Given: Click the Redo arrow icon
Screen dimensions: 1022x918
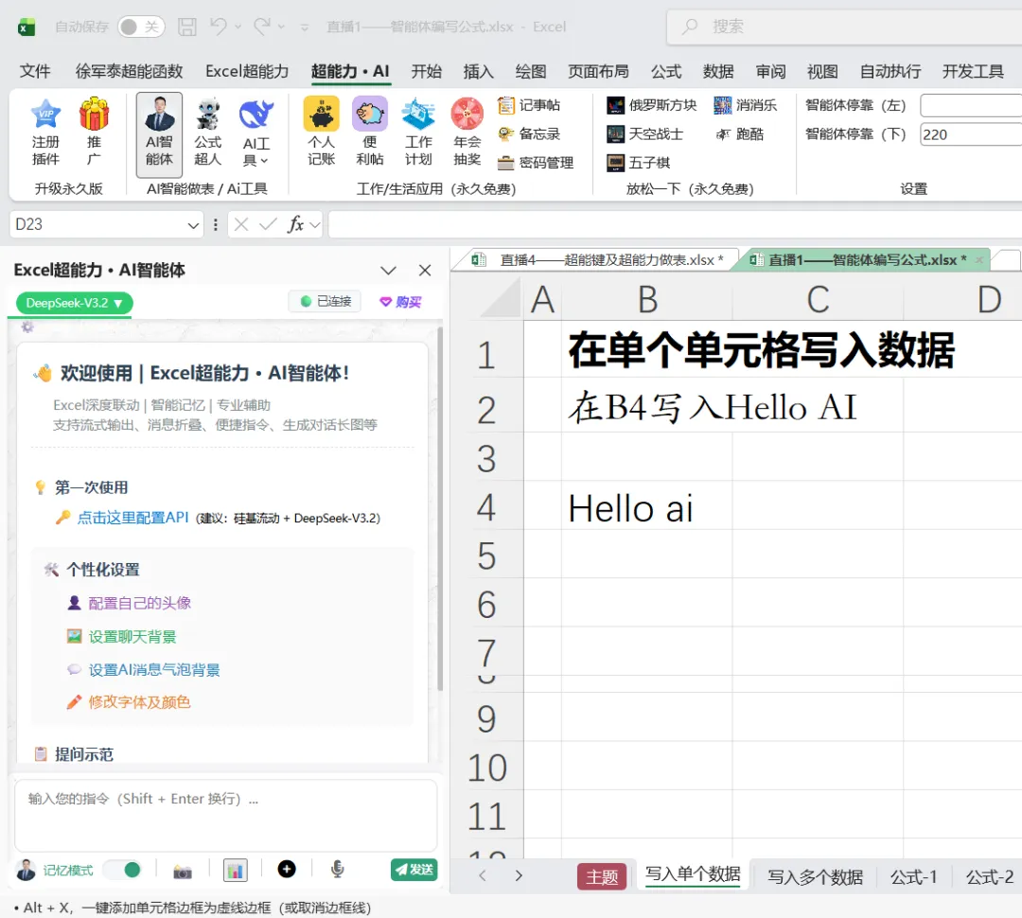Looking at the screenshot, I should click(262, 26).
